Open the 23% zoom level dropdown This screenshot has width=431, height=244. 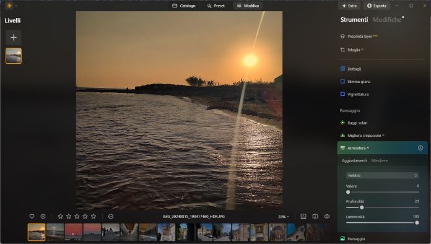[x=284, y=217]
